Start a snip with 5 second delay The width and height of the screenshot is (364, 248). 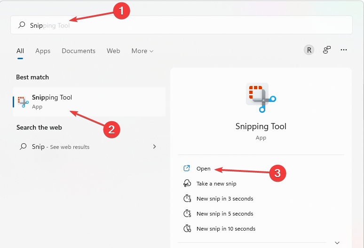click(x=224, y=214)
